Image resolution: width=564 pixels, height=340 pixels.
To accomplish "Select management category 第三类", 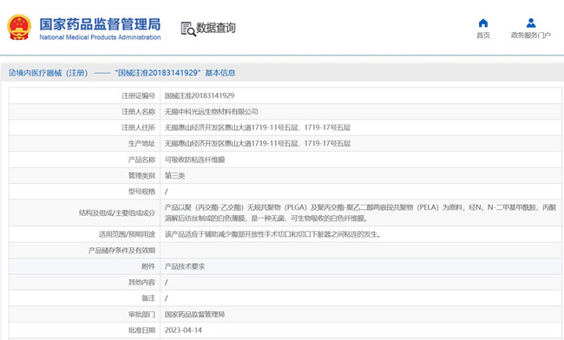I will tap(174, 175).
